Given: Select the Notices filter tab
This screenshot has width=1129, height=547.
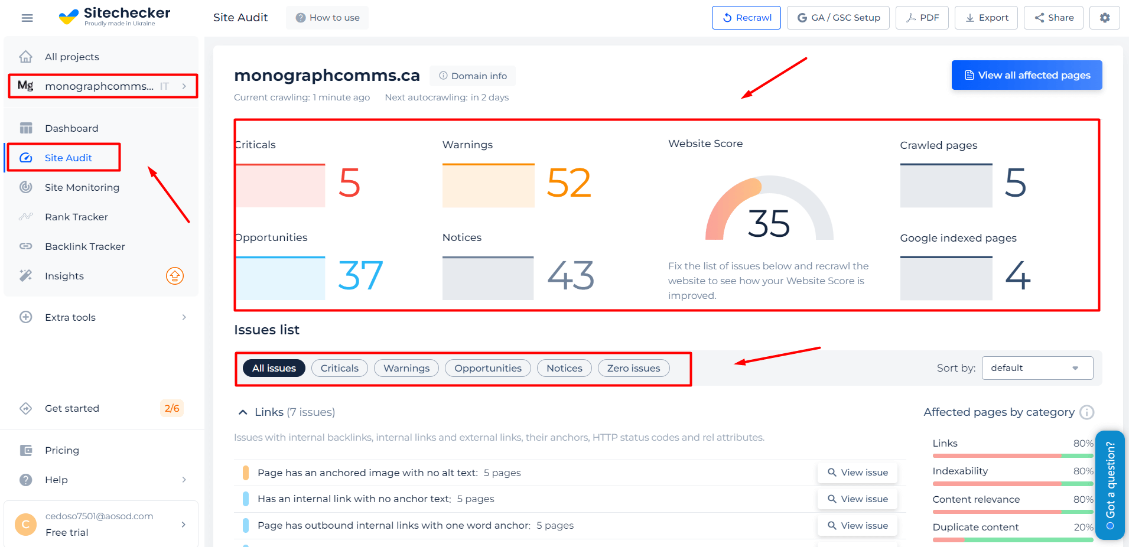Looking at the screenshot, I should pyautogui.click(x=564, y=368).
